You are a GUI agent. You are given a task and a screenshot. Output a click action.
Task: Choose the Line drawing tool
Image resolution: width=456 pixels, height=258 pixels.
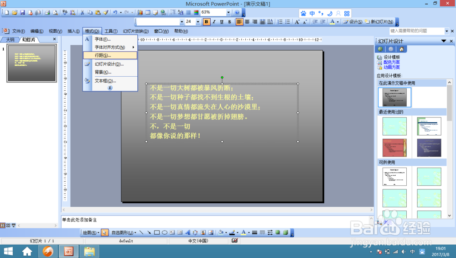141,232
